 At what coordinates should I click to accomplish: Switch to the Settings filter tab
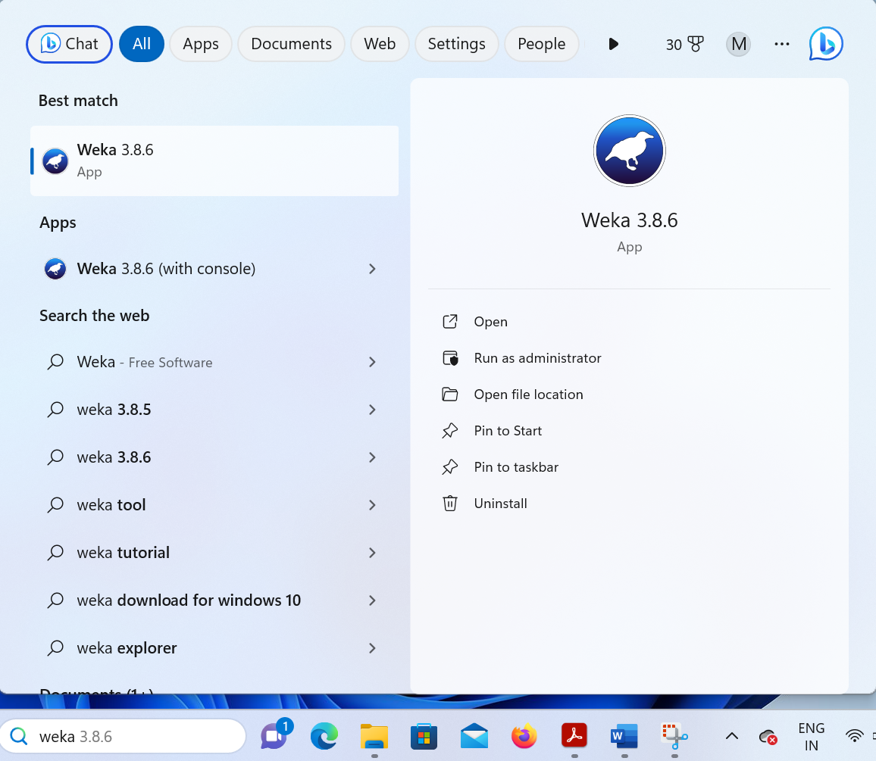456,44
